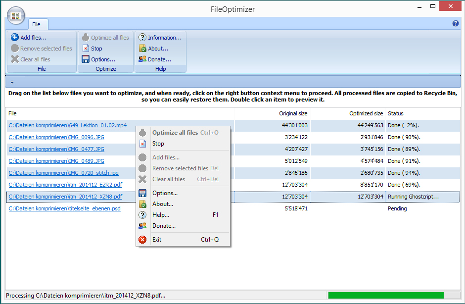Click the About... ribbon button label

pyautogui.click(x=158, y=49)
